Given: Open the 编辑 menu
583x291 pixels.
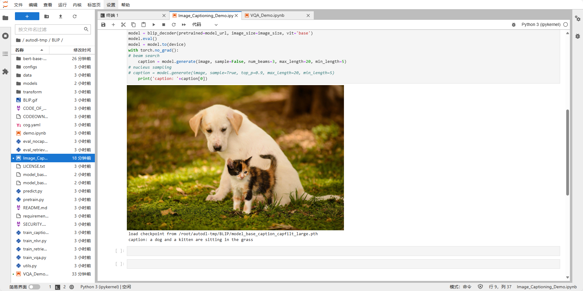Looking at the screenshot, I should coord(33,5).
